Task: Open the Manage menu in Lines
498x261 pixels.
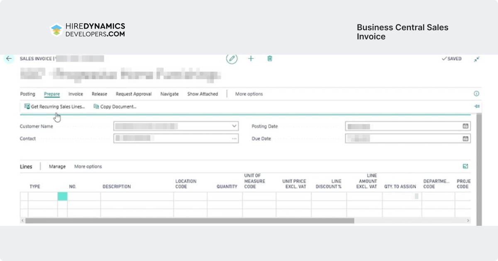Action: (x=57, y=167)
